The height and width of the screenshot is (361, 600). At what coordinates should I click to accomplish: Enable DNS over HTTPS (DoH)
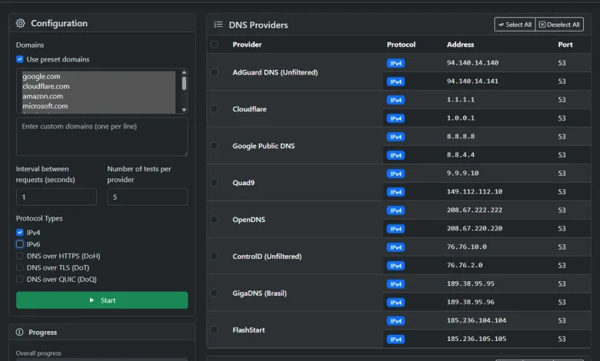pyautogui.click(x=20, y=256)
